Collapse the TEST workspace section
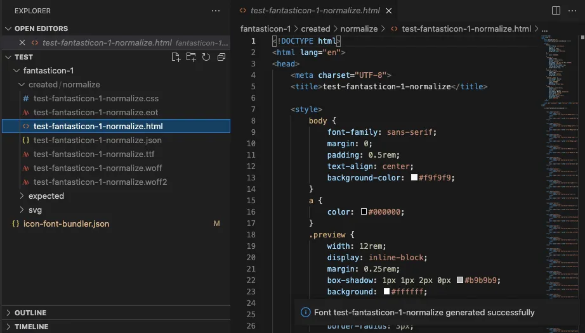Image resolution: width=585 pixels, height=333 pixels. [8, 57]
